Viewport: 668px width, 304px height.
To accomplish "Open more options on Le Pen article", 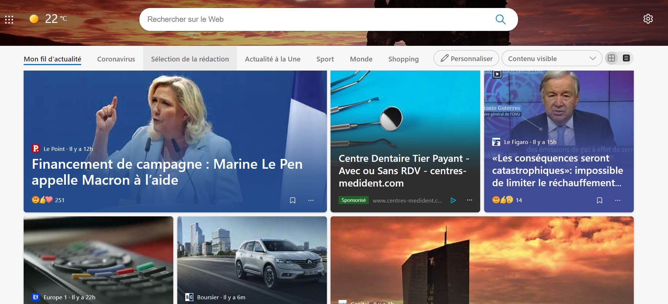I will [x=311, y=200].
